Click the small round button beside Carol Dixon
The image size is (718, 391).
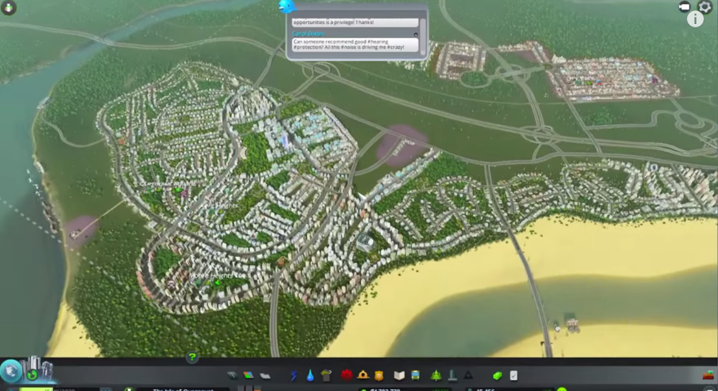pos(415,35)
